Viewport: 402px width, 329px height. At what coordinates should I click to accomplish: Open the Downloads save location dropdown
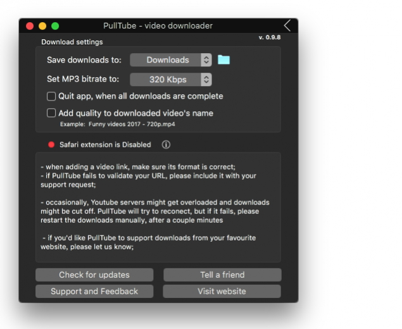pyautogui.click(x=171, y=60)
